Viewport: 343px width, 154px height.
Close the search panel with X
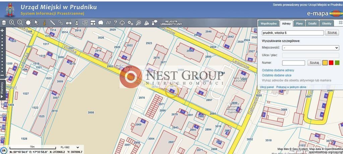pyautogui.click(x=340, y=22)
